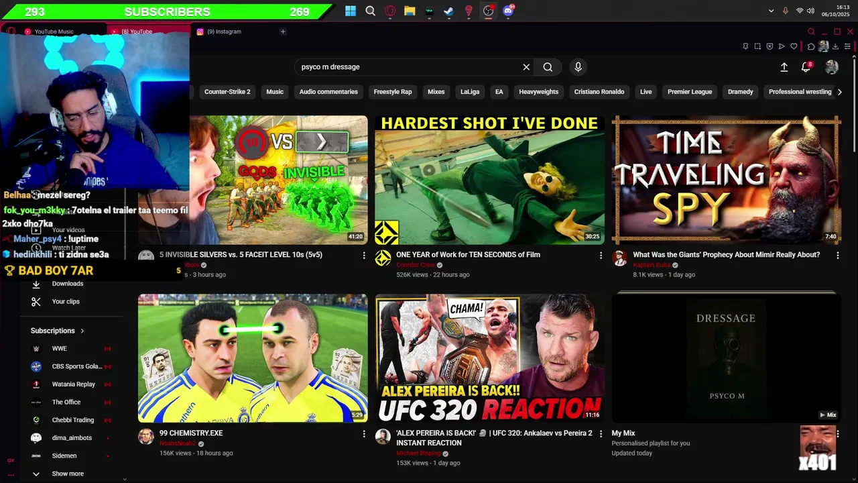Select the Live filter chip
Screen dimensions: 858x483
pos(646,92)
